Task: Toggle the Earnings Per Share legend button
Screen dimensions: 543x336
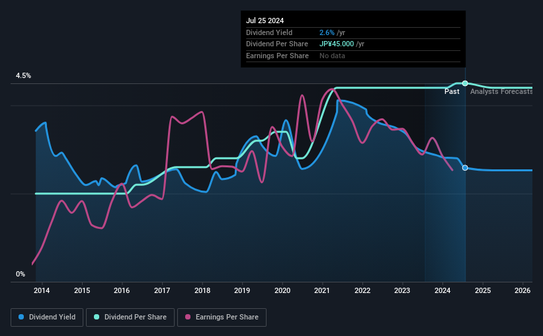Action: pos(222,317)
